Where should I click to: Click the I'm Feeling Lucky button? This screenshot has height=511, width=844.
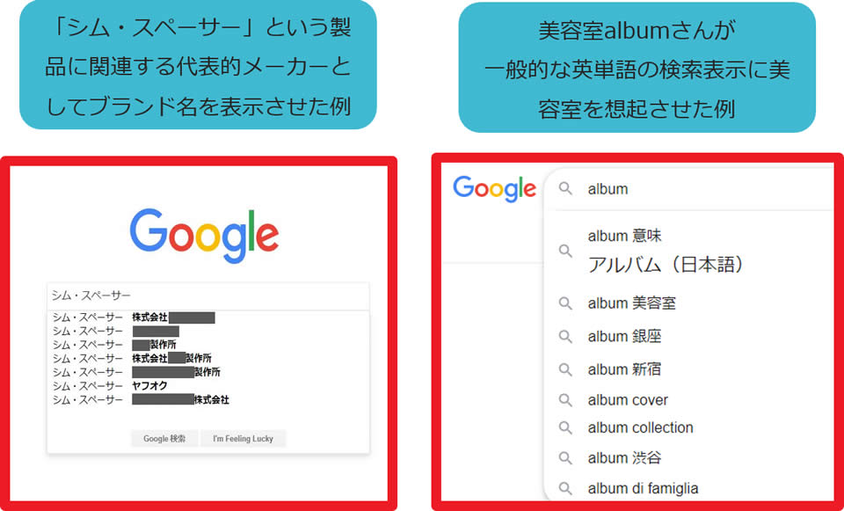pos(243,439)
